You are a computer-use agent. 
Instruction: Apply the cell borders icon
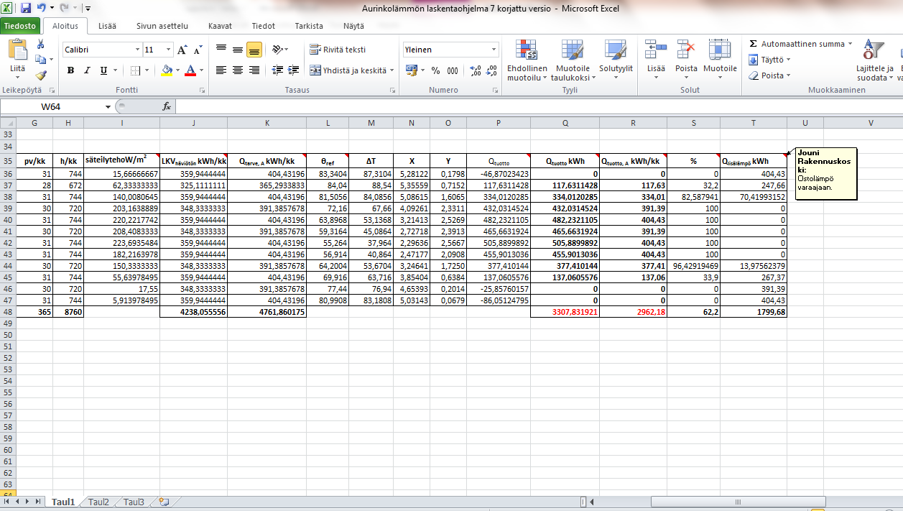(x=134, y=70)
